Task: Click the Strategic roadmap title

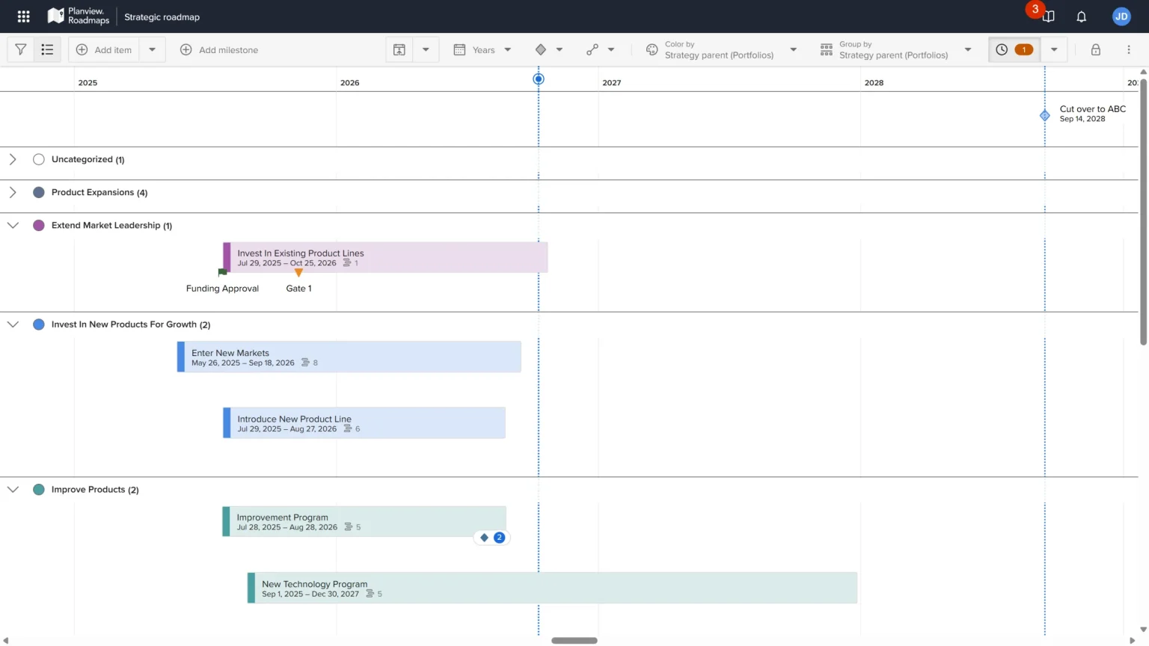Action: (162, 16)
